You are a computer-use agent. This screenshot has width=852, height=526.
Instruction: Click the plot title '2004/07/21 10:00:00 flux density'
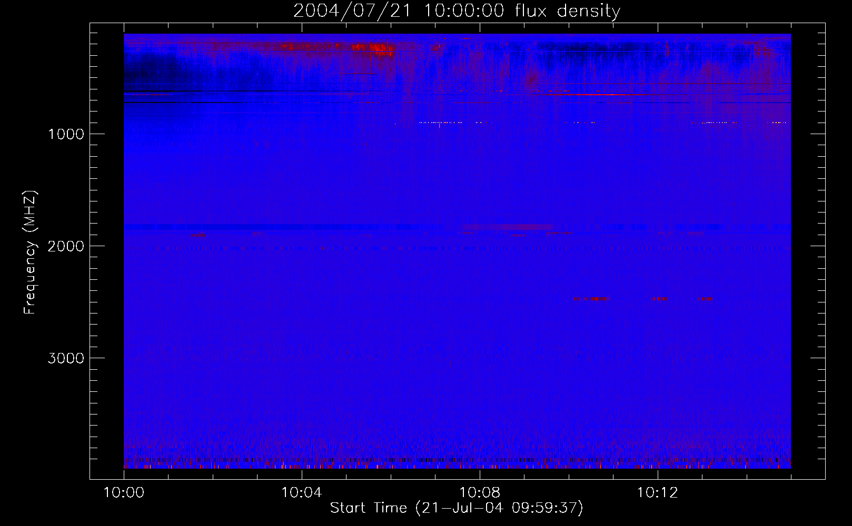pos(457,11)
